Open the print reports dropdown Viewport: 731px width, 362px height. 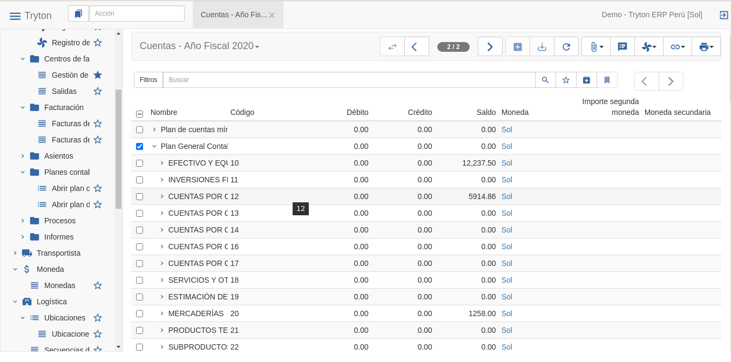706,47
